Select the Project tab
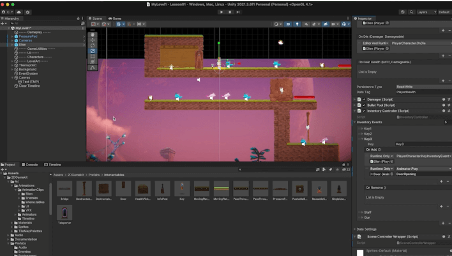Screen dimensions: 452x256 [x=8, y=165]
